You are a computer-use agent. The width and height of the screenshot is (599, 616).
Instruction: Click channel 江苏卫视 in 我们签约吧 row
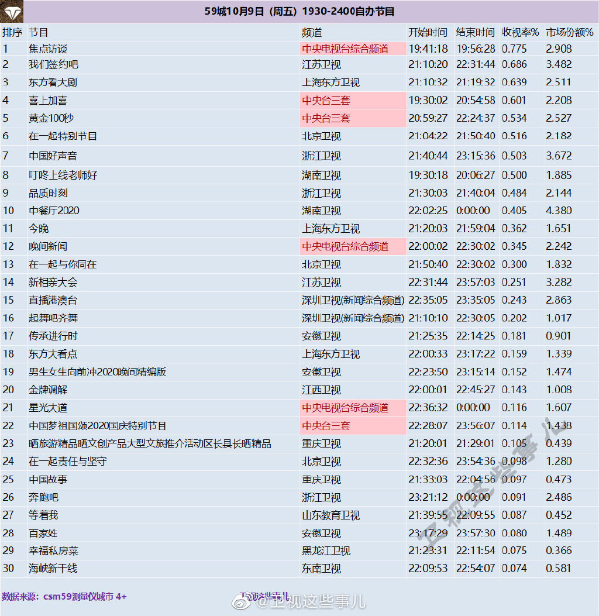321,64
